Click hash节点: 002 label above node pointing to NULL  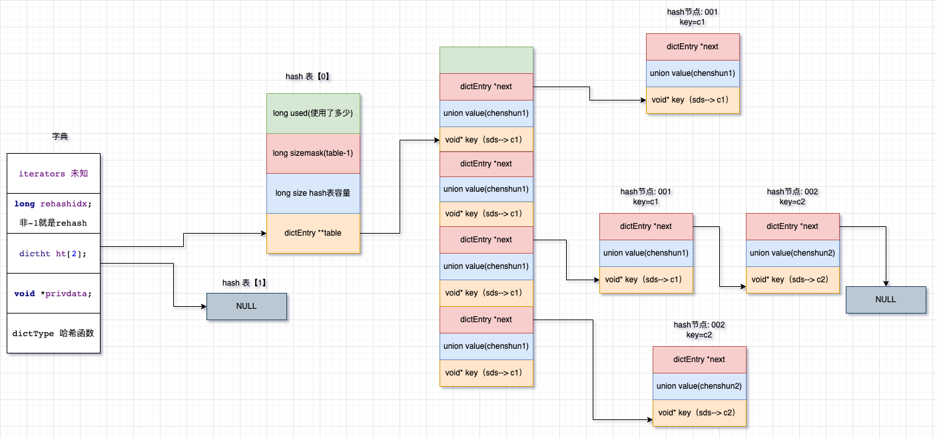click(x=792, y=192)
